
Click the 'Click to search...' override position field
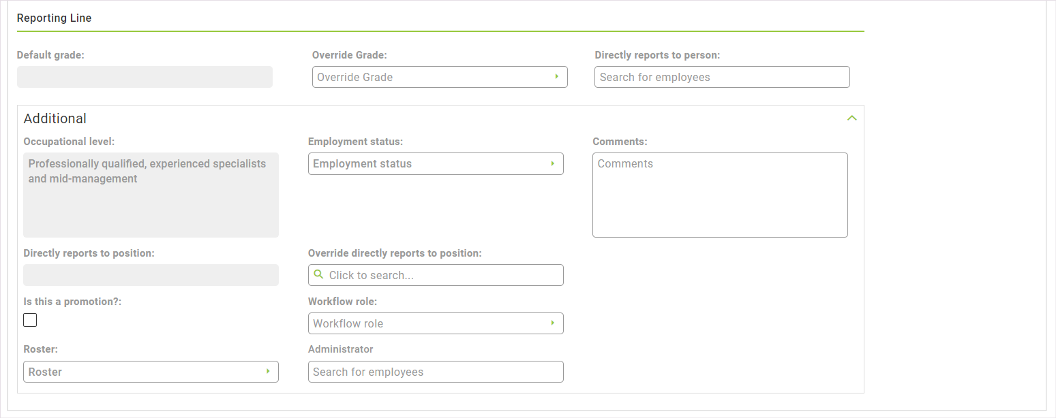pos(436,274)
